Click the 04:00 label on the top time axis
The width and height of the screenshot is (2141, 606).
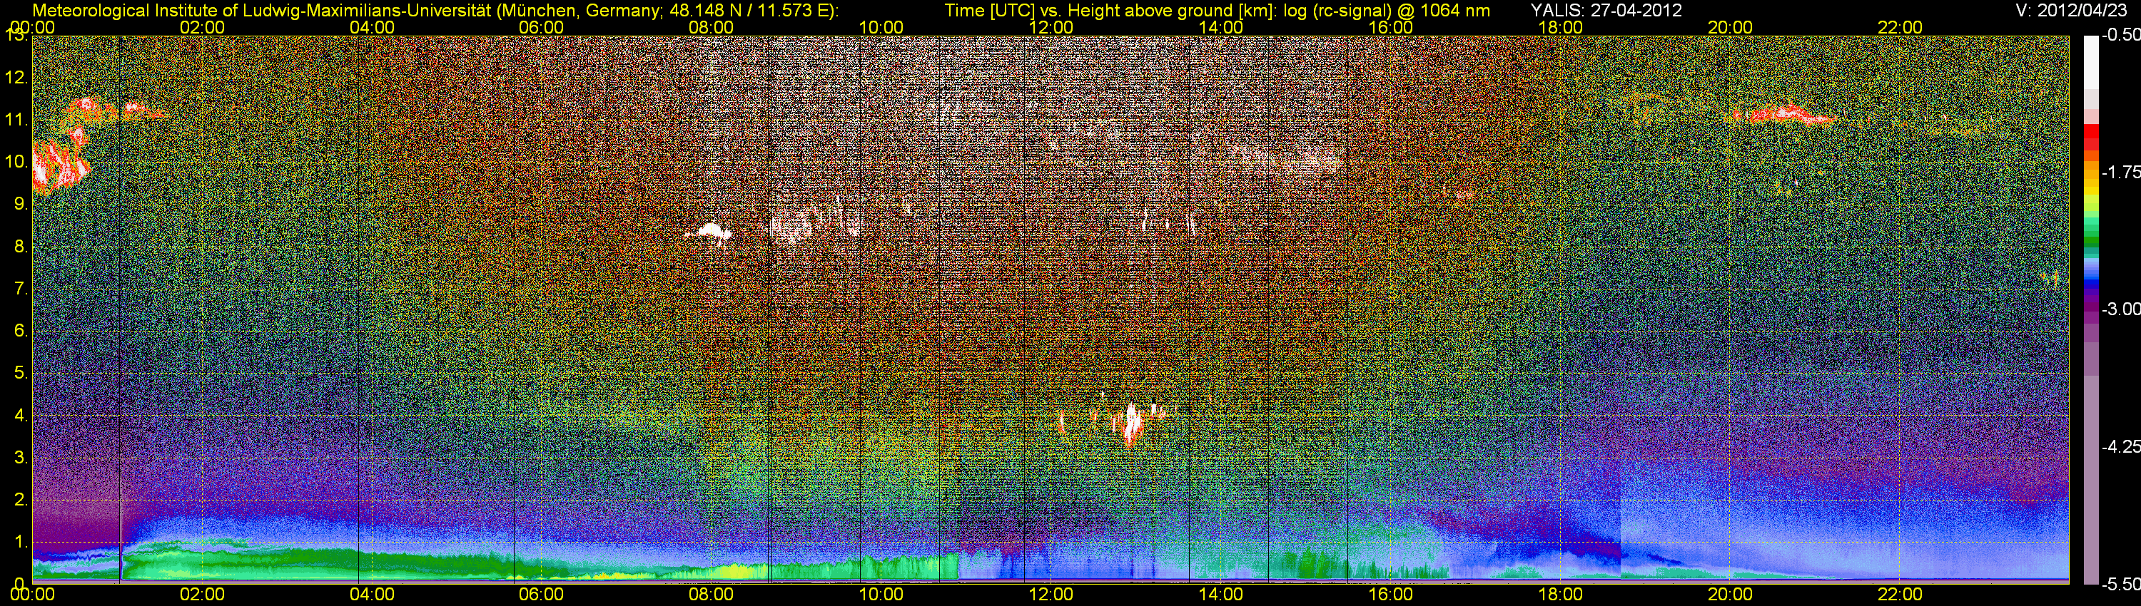point(372,27)
